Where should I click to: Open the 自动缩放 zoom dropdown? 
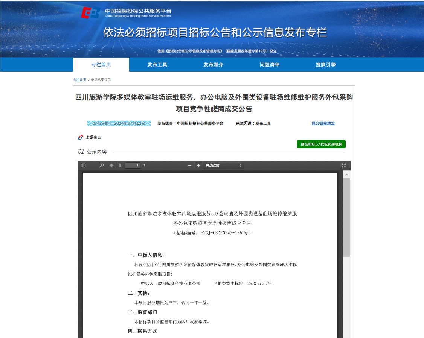coord(224,165)
